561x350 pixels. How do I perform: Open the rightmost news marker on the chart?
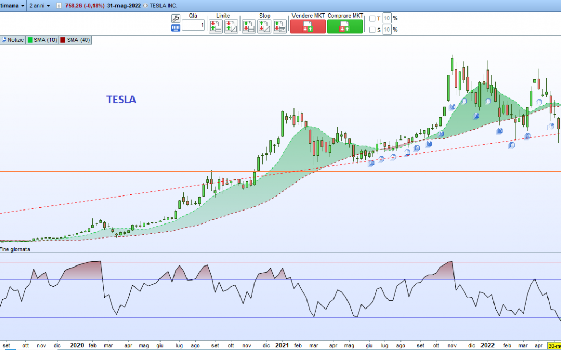coord(551,127)
